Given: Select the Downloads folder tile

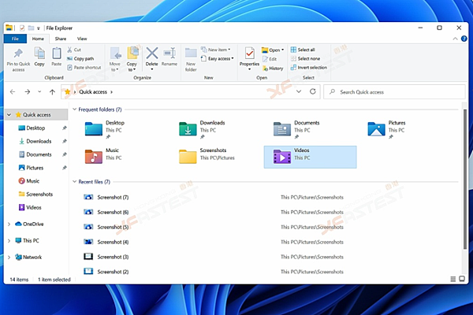Looking at the screenshot, I should coord(202,129).
